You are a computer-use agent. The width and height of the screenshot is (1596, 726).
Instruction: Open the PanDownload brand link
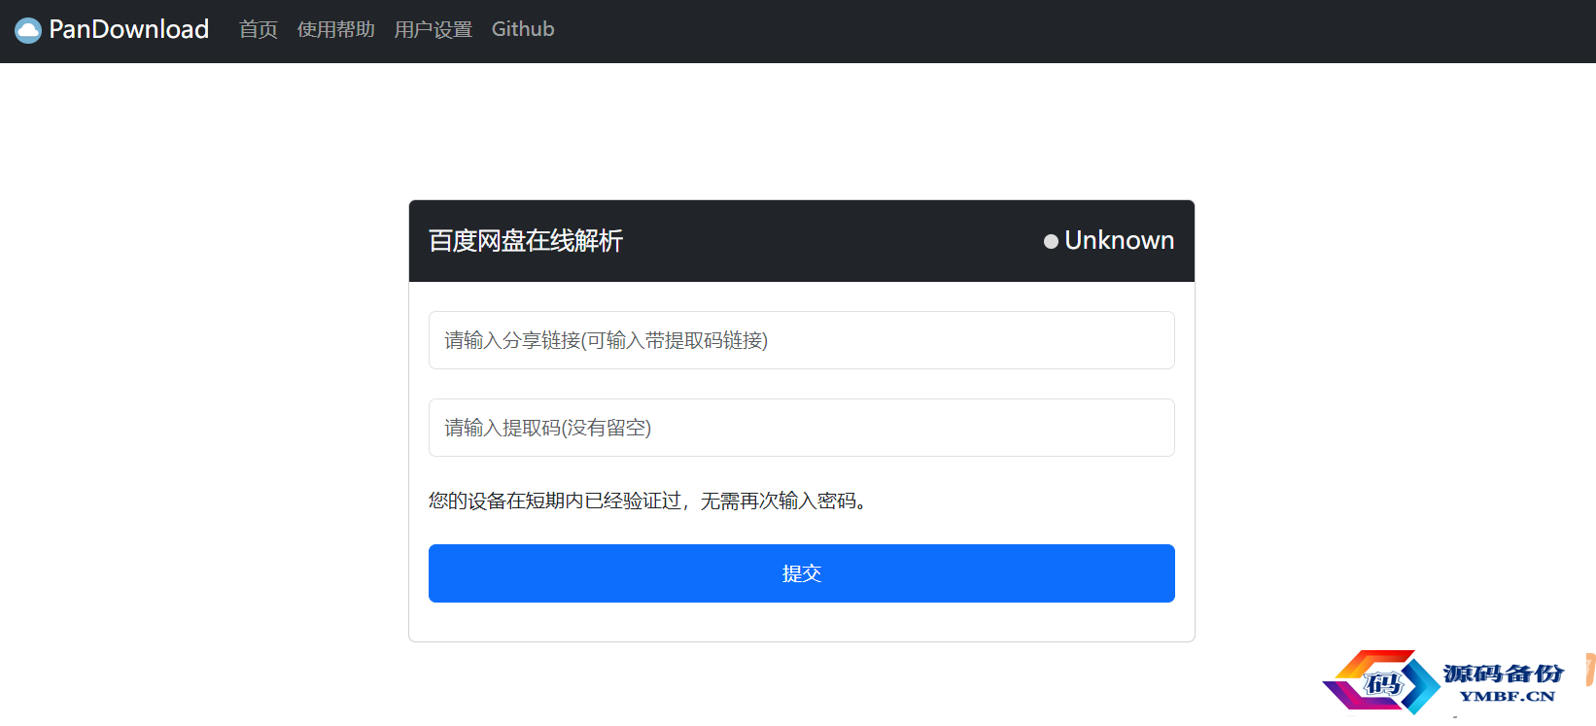coord(112,30)
